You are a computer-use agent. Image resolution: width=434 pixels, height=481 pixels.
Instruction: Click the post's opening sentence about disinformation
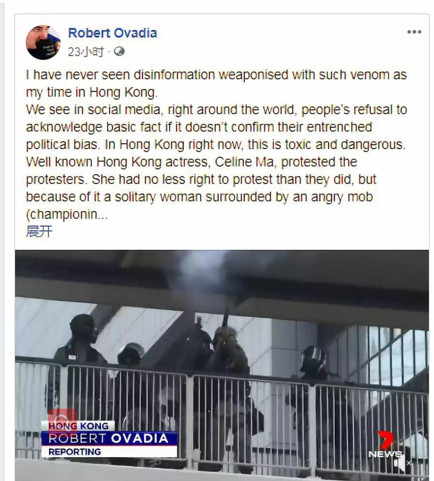click(x=216, y=83)
